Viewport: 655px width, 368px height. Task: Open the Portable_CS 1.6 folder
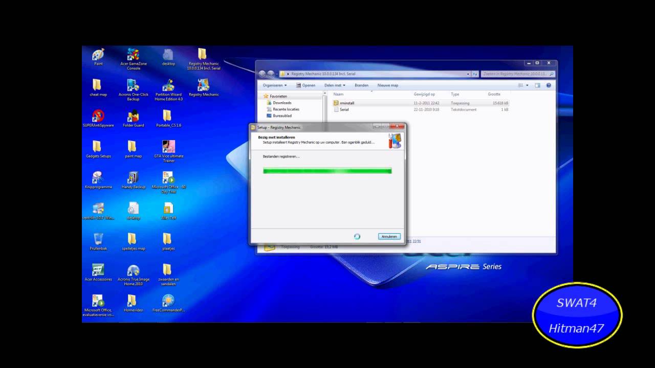[x=168, y=118]
